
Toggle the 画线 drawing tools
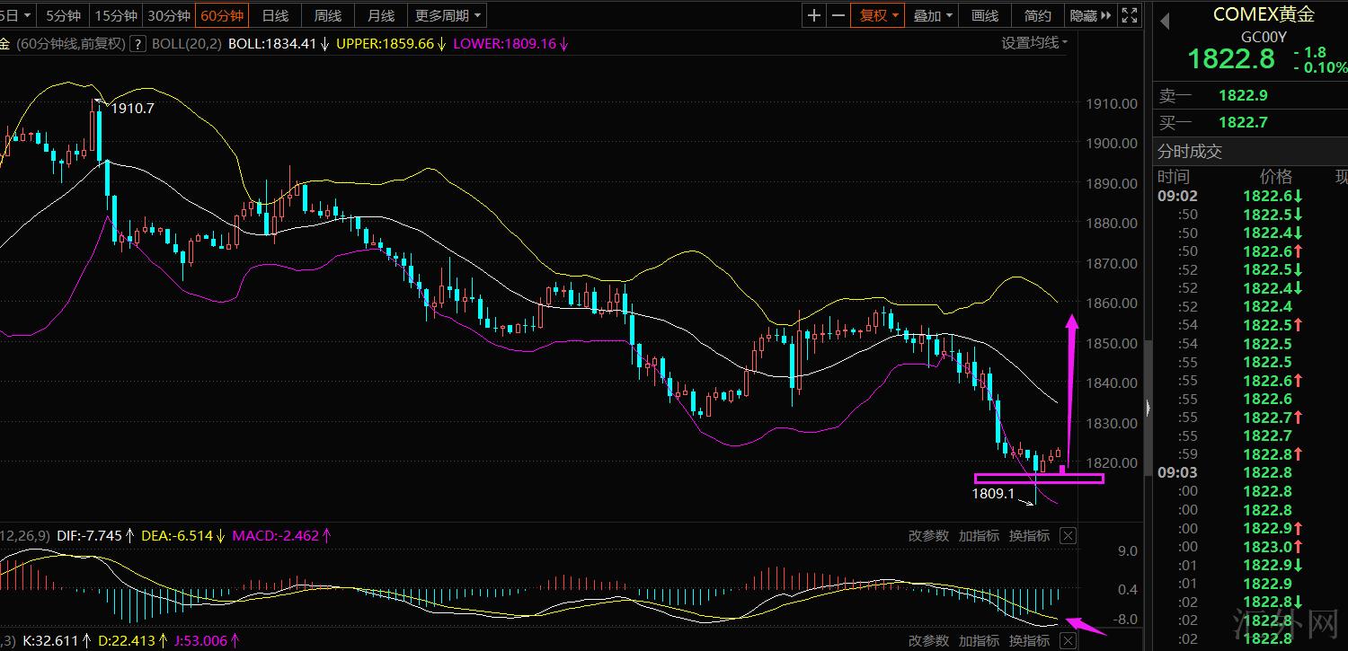(985, 15)
